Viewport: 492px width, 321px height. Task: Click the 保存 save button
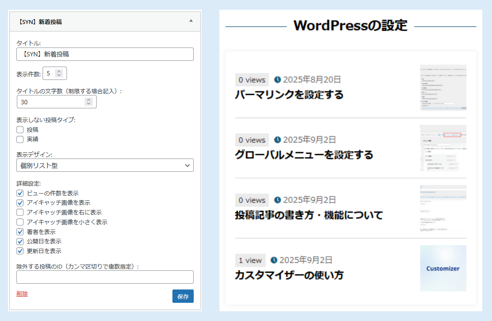tap(183, 295)
